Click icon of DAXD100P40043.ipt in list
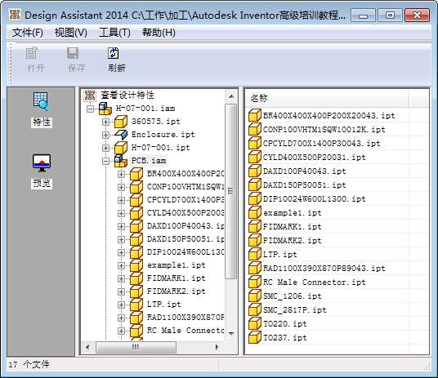This screenshot has width=438, height=378. 254,171
